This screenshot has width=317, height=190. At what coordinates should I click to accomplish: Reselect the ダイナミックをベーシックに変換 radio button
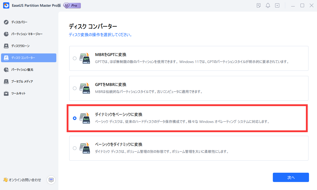click(75, 118)
